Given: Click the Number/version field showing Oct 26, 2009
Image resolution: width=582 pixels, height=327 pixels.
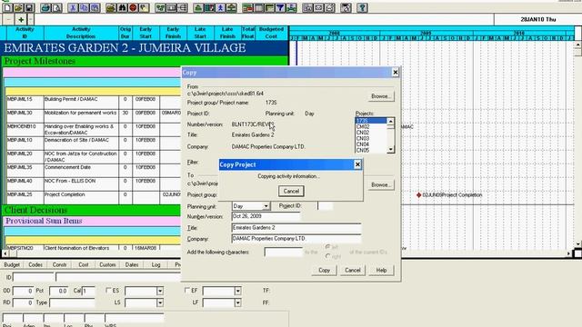Looking at the screenshot, I should (266, 216).
